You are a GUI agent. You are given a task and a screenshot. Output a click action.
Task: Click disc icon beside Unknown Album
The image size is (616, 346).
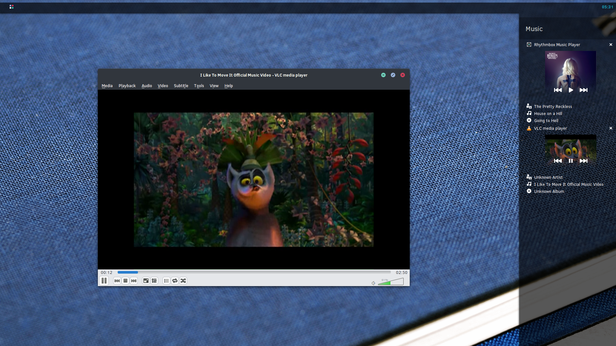(x=529, y=191)
